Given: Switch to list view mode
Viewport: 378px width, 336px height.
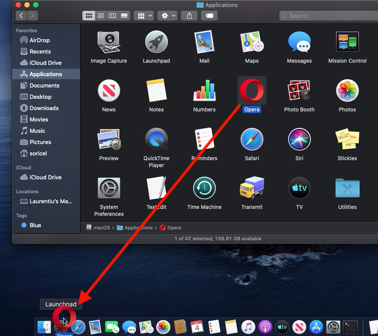Looking at the screenshot, I should click(x=101, y=16).
